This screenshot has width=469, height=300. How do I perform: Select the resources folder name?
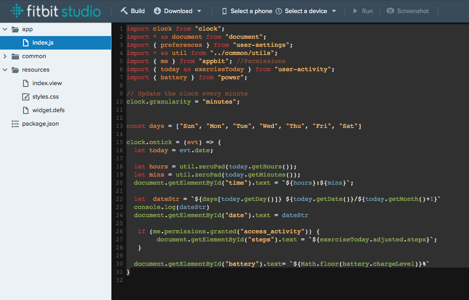tap(36, 69)
